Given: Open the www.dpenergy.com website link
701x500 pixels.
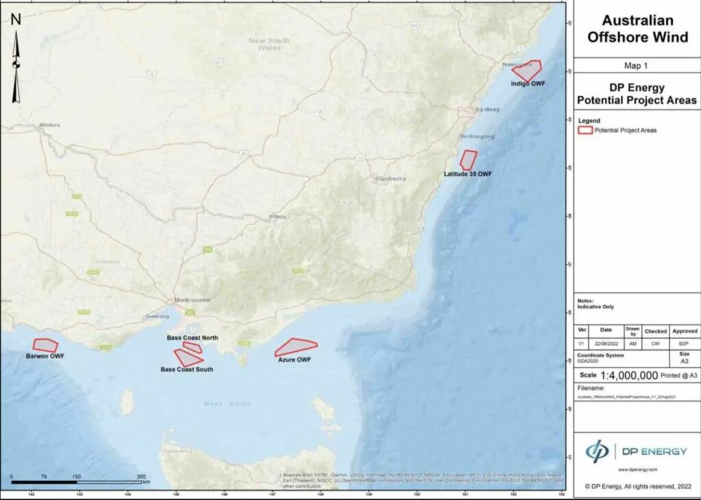Looking at the screenshot, I should tap(637, 470).
